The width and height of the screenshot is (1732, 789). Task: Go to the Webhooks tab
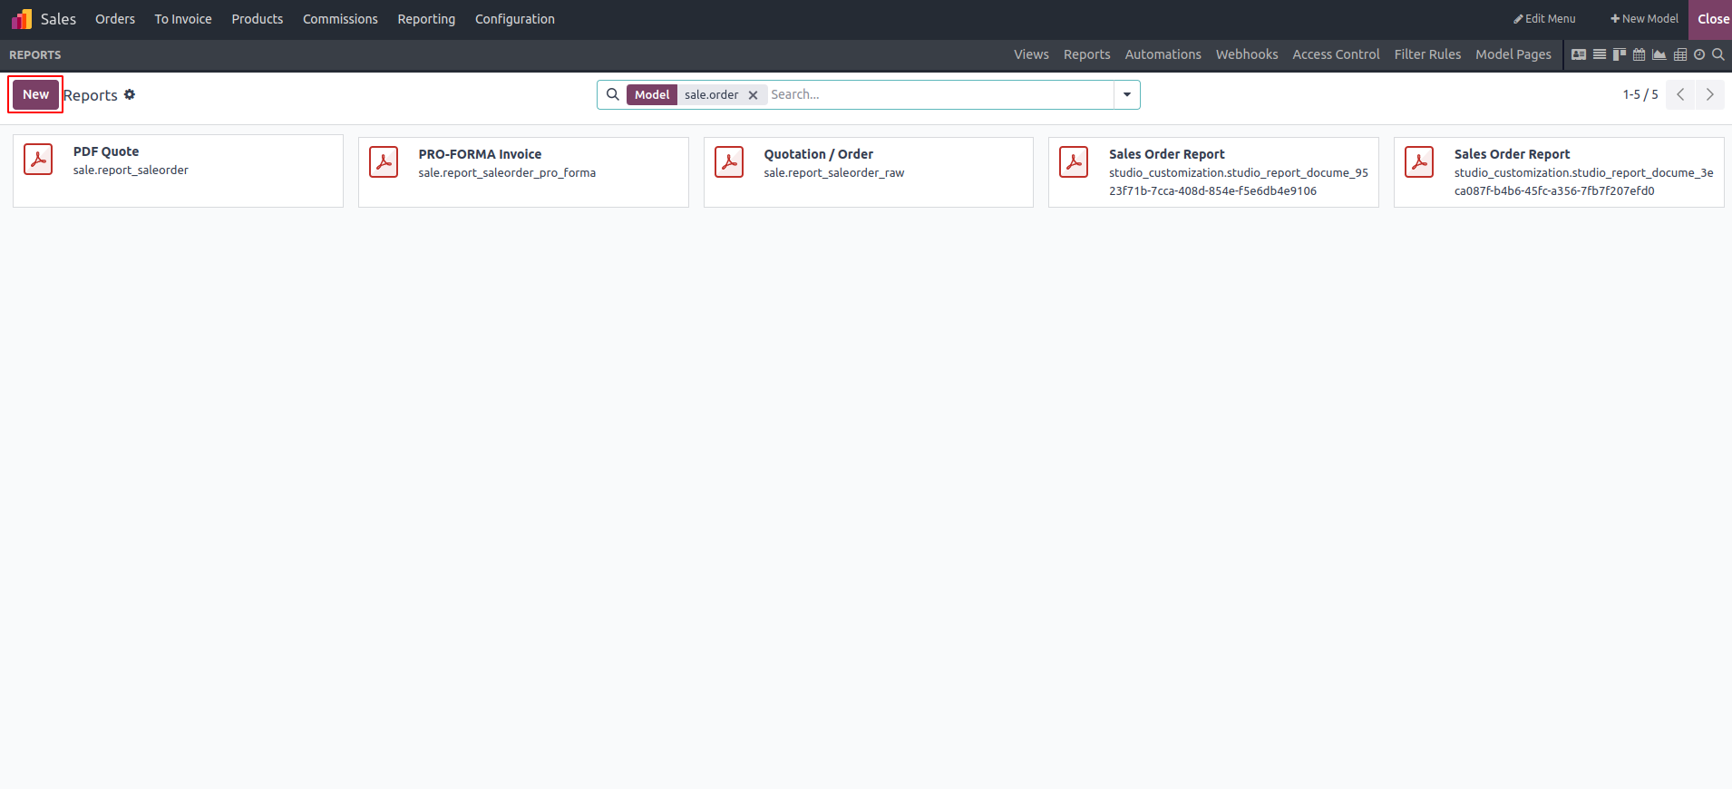(1247, 54)
